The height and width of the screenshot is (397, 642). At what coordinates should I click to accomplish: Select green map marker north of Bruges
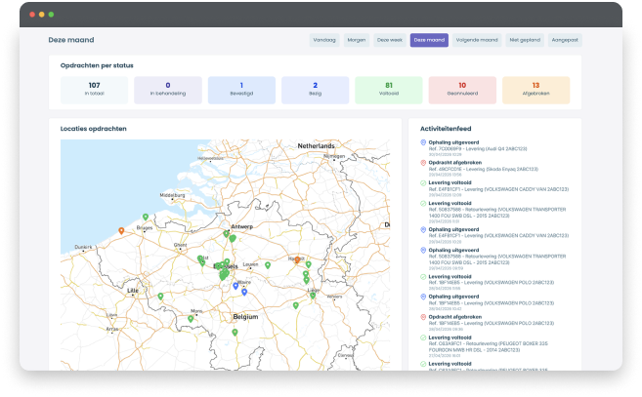pyautogui.click(x=146, y=217)
